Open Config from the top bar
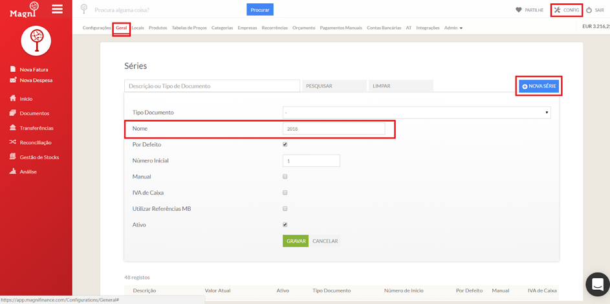 (x=571, y=10)
